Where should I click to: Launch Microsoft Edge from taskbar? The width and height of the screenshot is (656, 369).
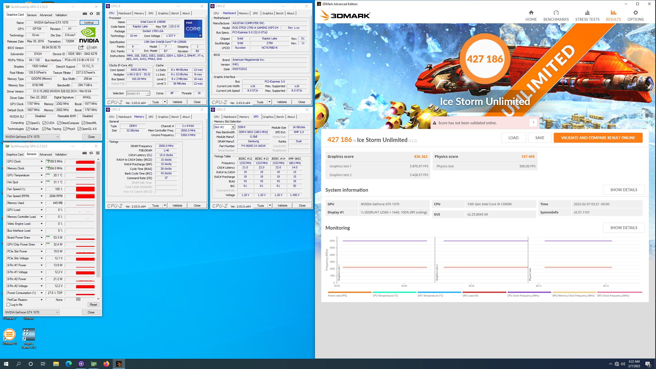coord(68,364)
